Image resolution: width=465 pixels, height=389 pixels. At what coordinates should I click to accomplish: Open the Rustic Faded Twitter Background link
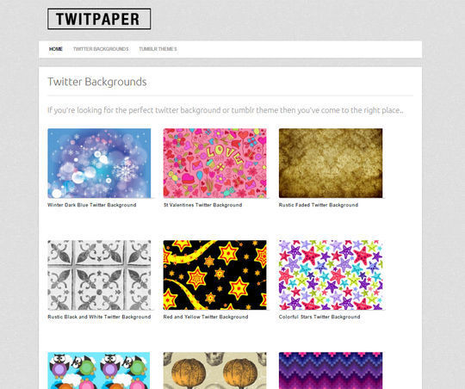319,205
